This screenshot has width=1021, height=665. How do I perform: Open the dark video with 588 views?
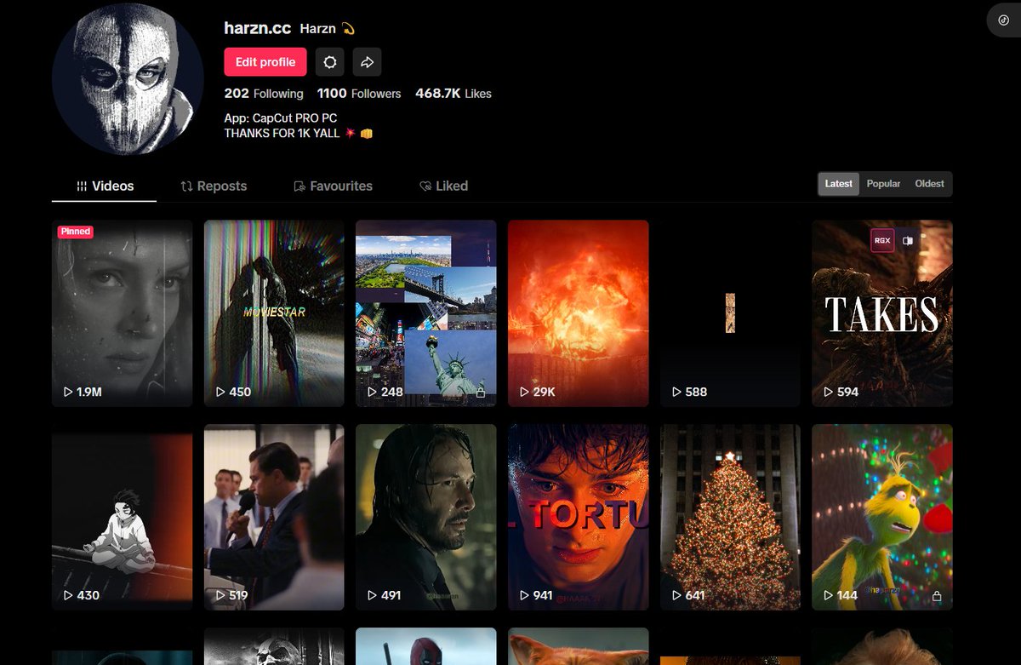pyautogui.click(x=730, y=313)
